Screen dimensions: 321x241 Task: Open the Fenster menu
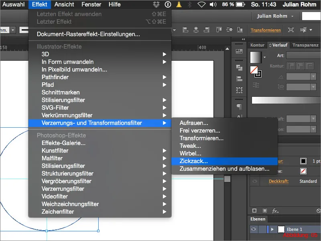click(91, 4)
